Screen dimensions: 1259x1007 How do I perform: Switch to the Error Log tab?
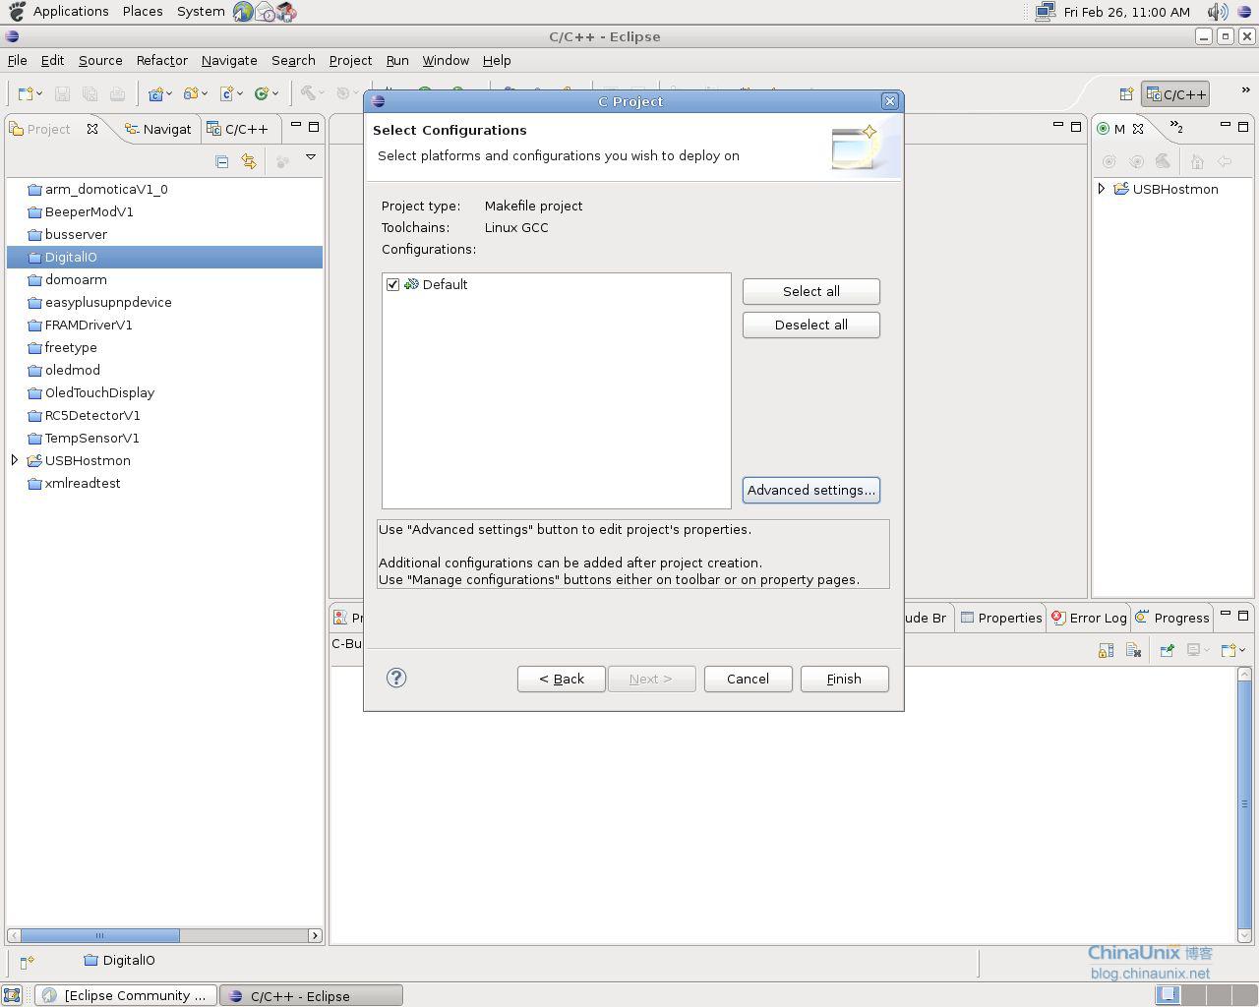[x=1089, y=618]
